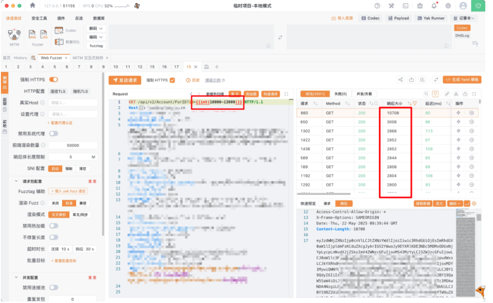Image resolution: width=493 pixels, height=303 pixels.
Task: Switch to the History tab
Action: (x=20, y=58)
